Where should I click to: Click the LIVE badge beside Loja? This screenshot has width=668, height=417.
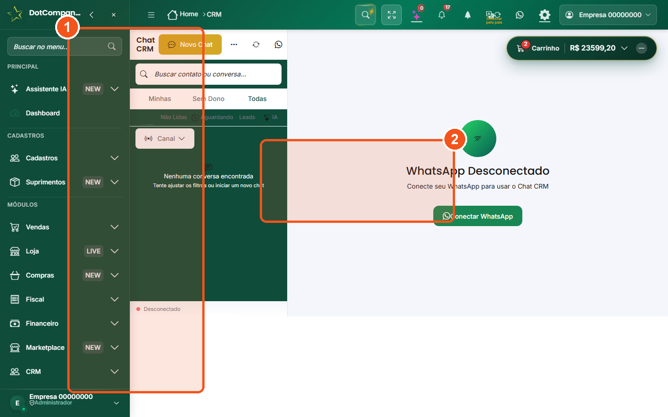point(93,251)
